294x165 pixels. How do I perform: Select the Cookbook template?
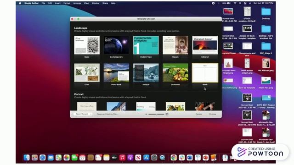(x=175, y=73)
